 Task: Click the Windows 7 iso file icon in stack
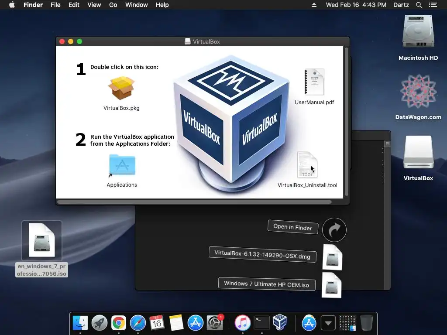coord(332,285)
